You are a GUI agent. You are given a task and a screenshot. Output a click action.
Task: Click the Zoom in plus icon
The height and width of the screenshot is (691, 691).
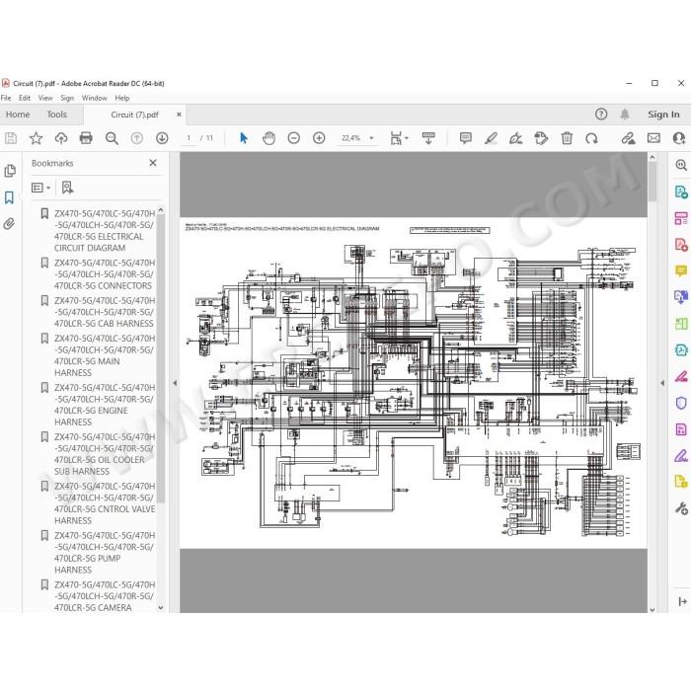point(319,138)
